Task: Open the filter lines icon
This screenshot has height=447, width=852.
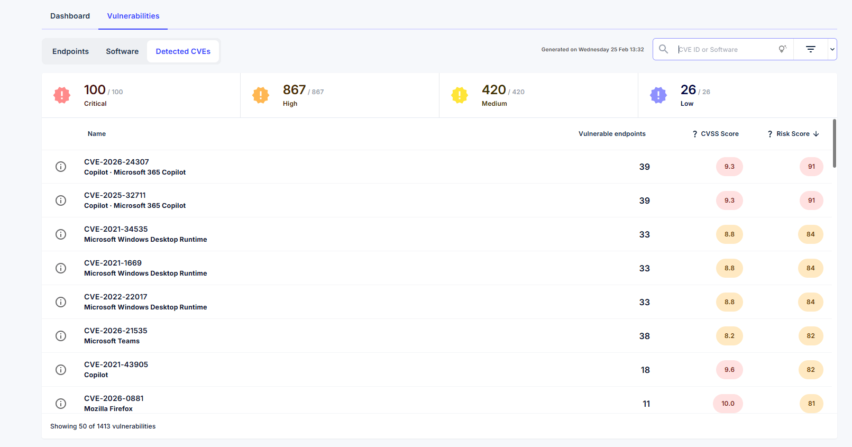Action: (x=811, y=49)
